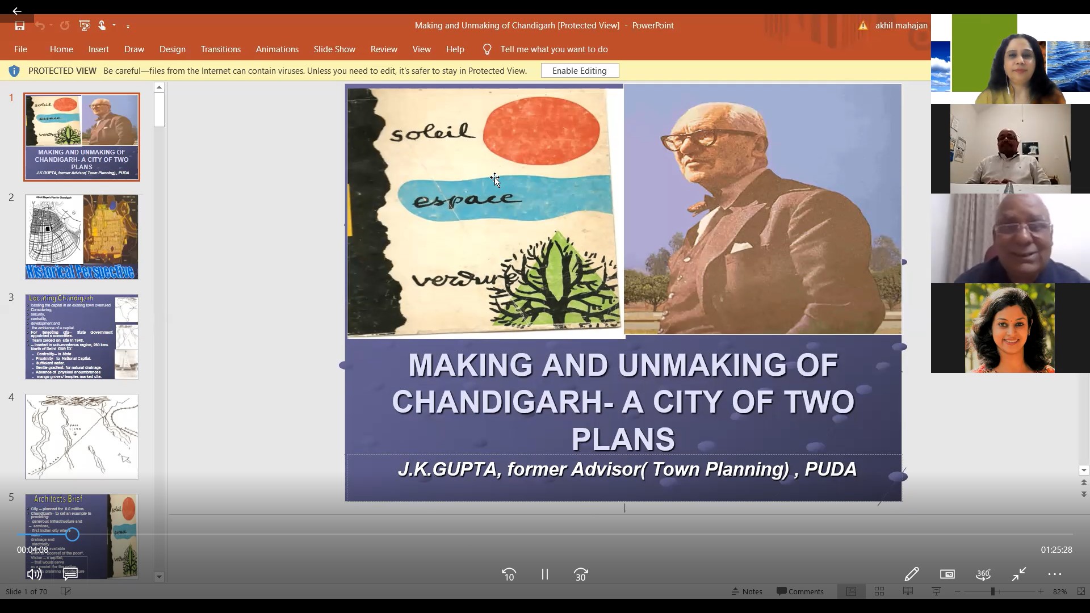Viewport: 1090px width, 613px height.
Task: Select the annotation pen icon in meeting controls
Action: (912, 574)
